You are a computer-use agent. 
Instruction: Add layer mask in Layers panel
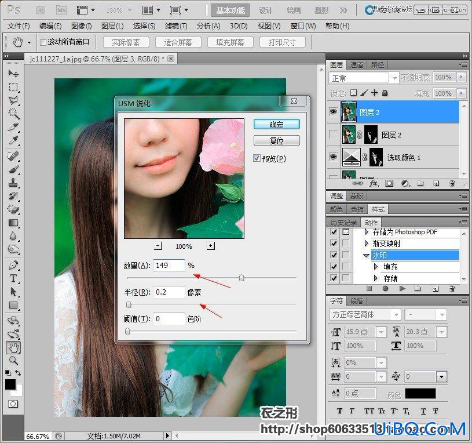(x=389, y=183)
